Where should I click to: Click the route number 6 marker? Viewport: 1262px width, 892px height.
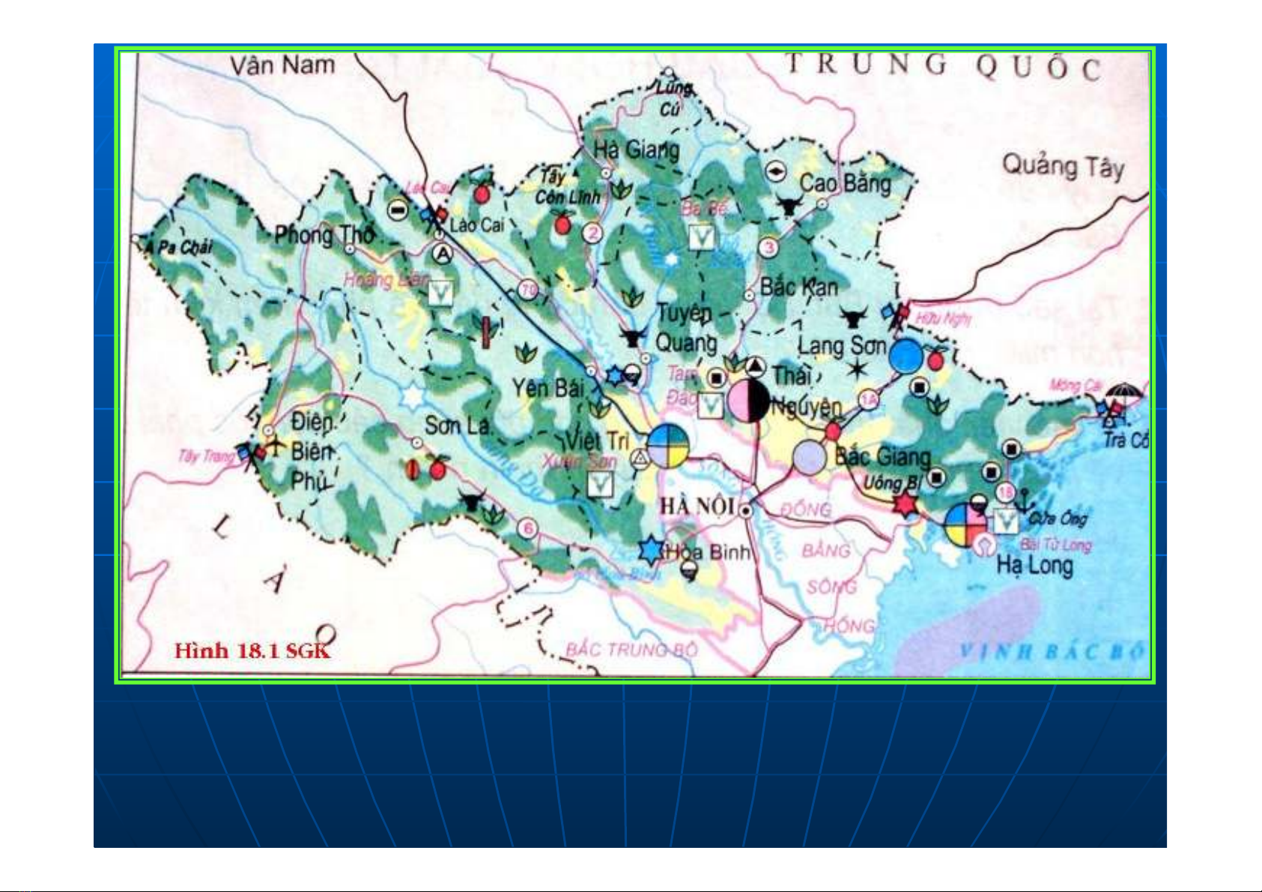coord(528,529)
